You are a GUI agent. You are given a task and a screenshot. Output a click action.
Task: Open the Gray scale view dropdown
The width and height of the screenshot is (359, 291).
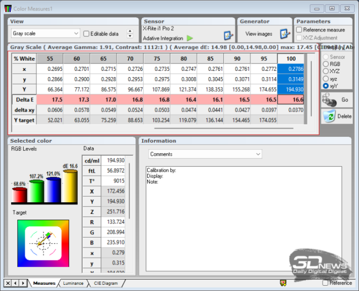coord(46,33)
